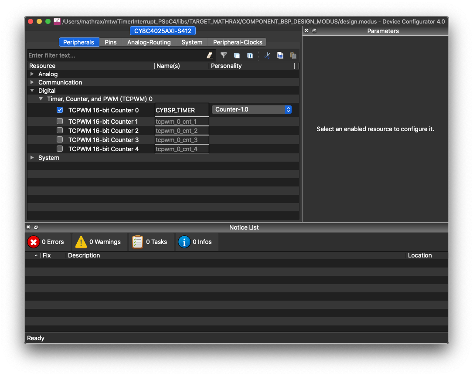This screenshot has height=376, width=473.
Task: Undock the Parameters panel
Action: [x=313, y=30]
